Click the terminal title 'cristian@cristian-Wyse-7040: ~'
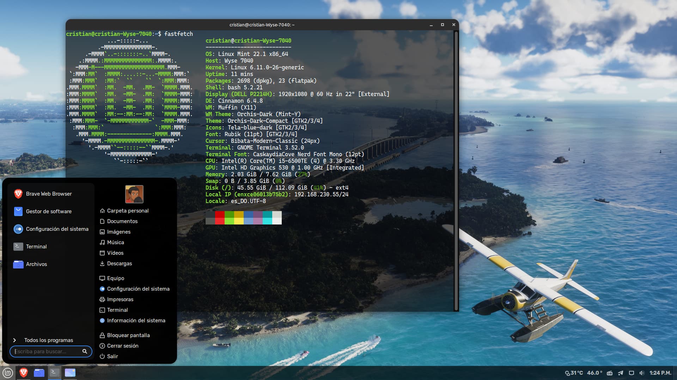 click(x=262, y=25)
